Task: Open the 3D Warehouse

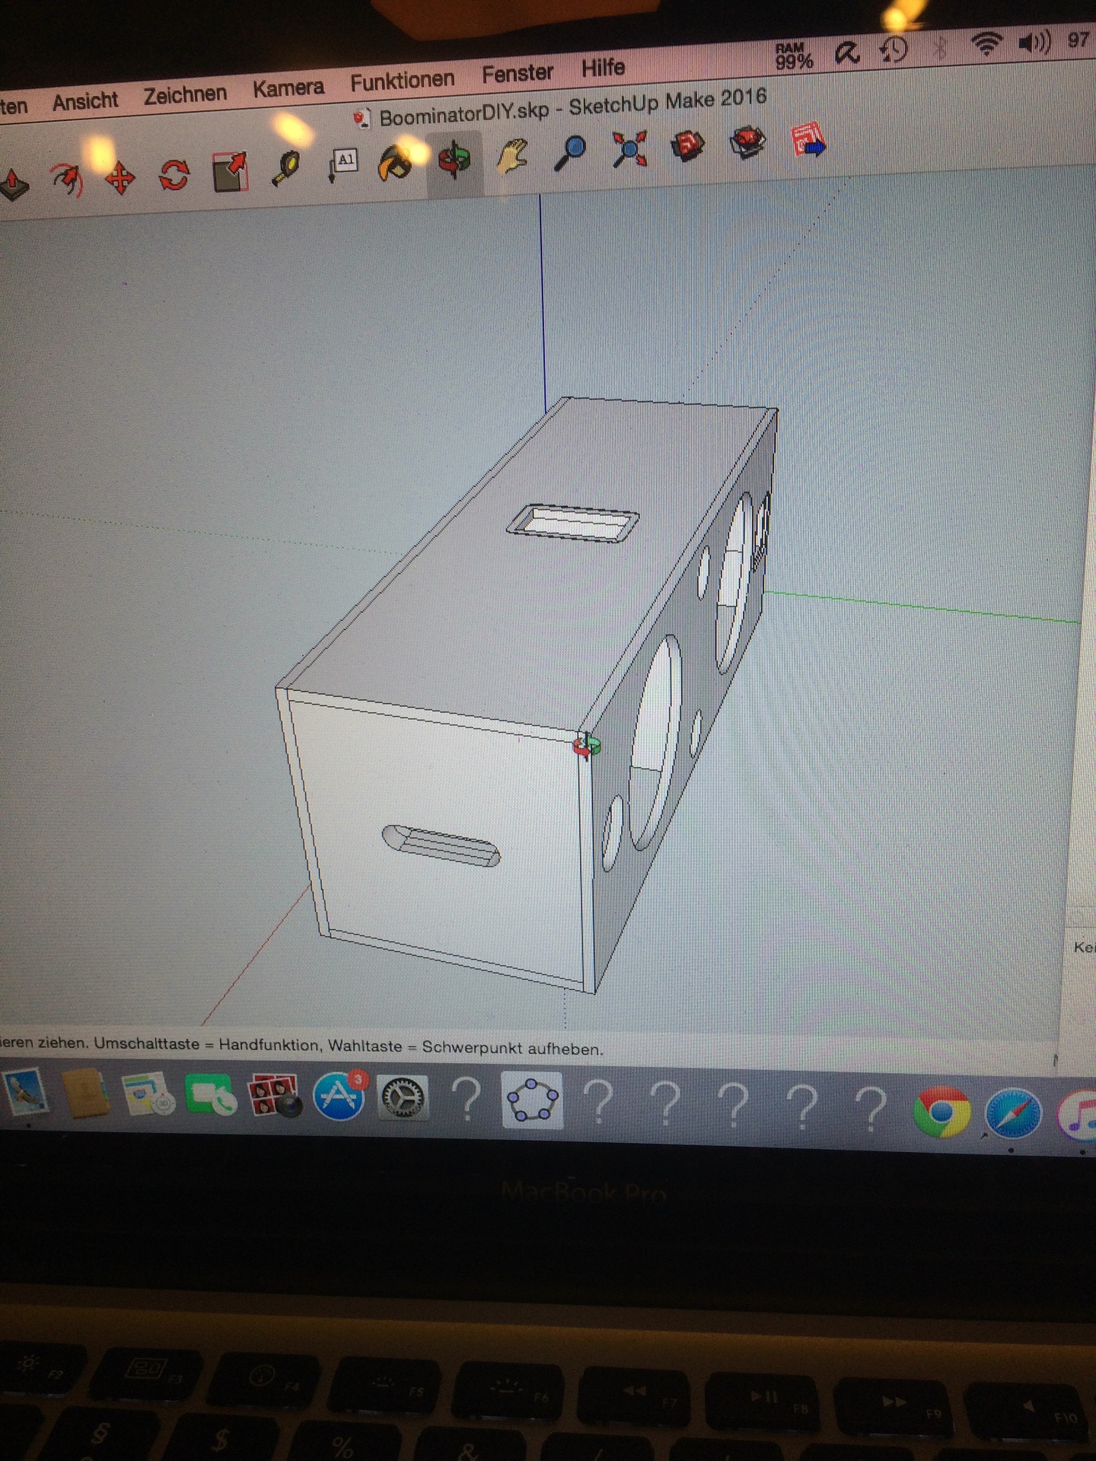Action: [687, 145]
